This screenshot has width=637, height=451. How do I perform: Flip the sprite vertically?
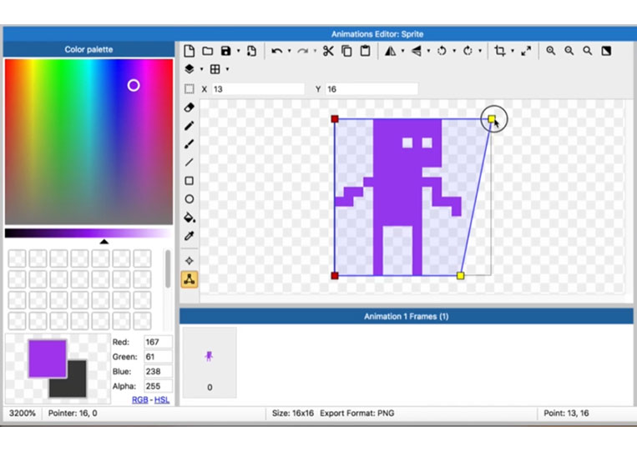coord(417,51)
